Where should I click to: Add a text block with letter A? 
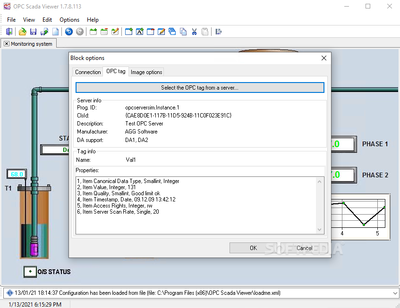point(139,32)
